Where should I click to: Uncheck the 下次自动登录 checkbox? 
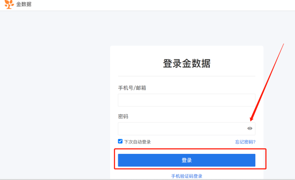coord(120,141)
